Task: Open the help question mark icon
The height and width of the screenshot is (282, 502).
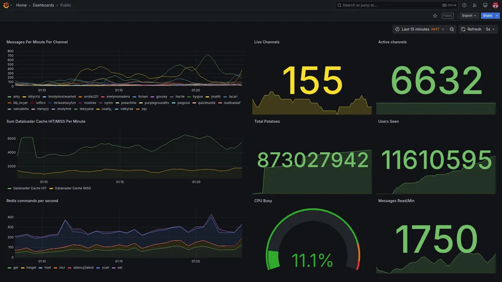Action: tap(464, 5)
